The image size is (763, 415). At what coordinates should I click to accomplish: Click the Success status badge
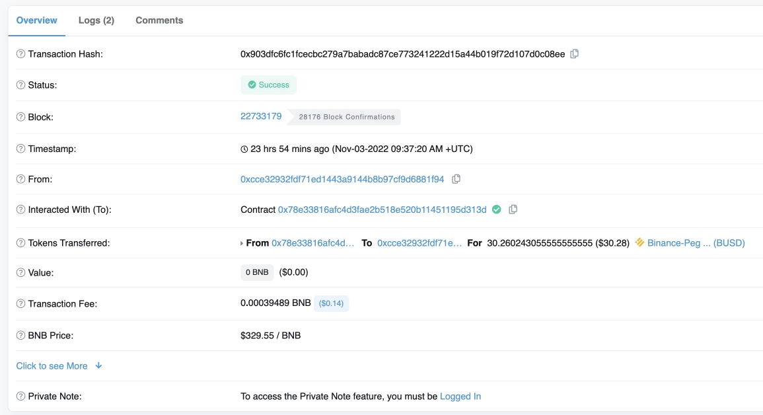pos(269,85)
